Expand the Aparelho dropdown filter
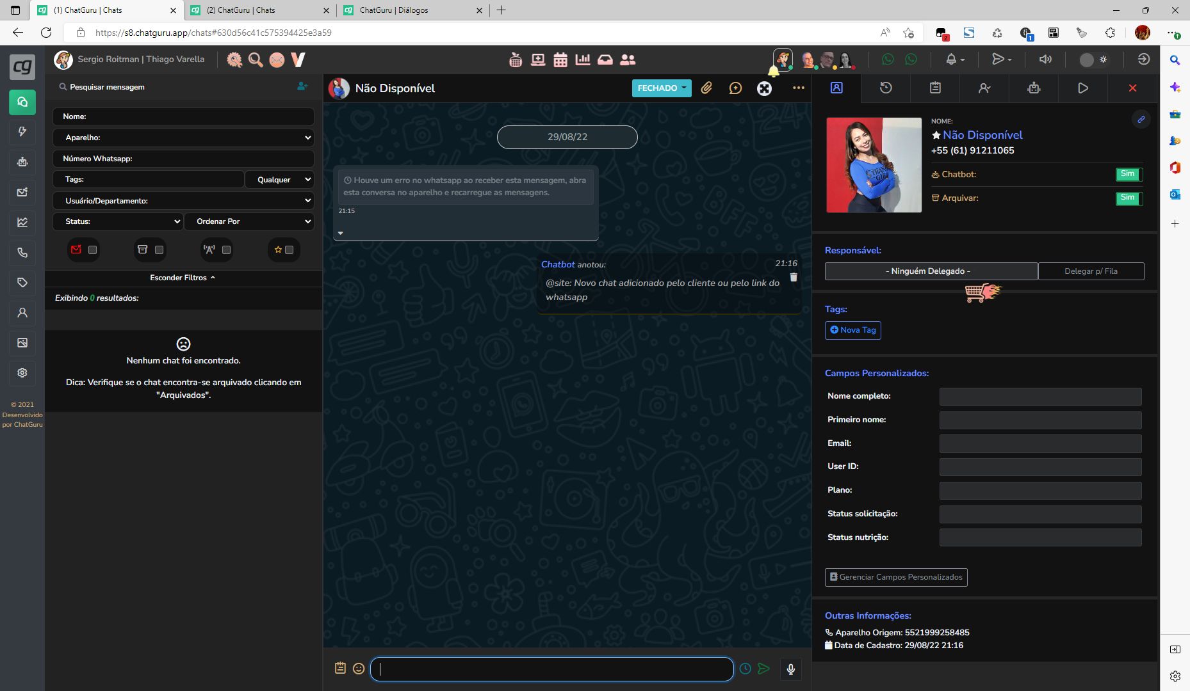The height and width of the screenshot is (691, 1190). [183, 138]
